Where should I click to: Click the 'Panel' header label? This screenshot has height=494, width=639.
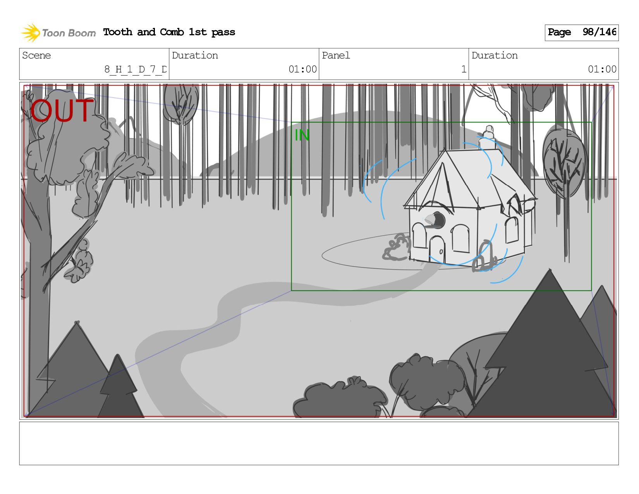pos(336,55)
